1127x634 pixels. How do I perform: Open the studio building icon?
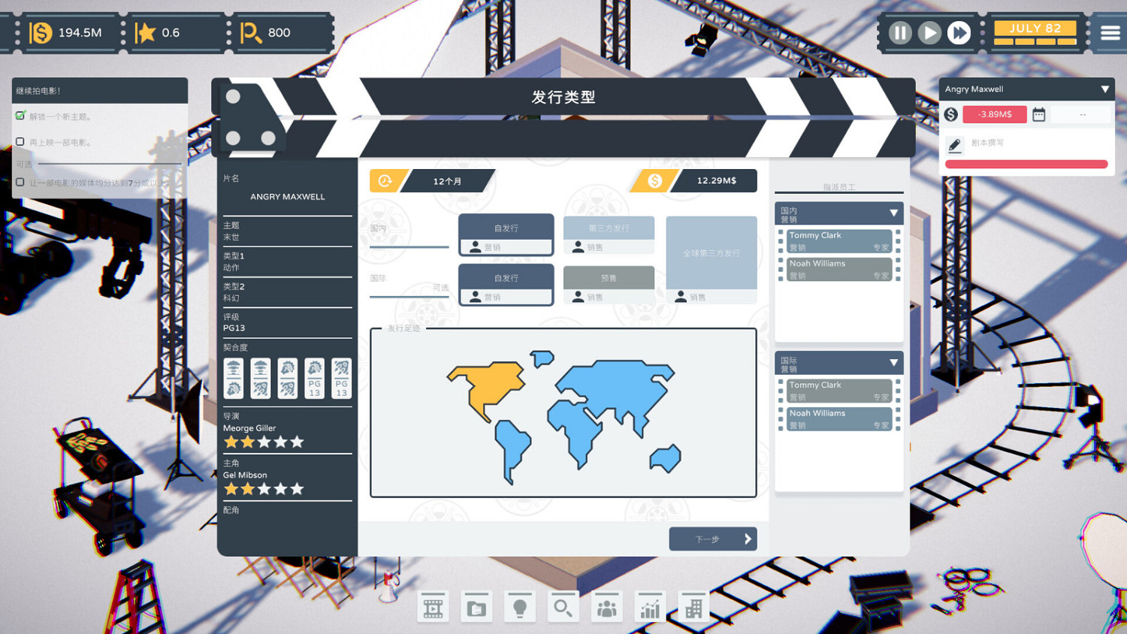tap(693, 608)
